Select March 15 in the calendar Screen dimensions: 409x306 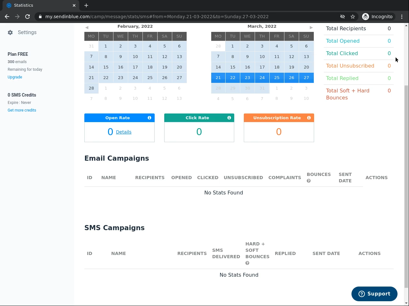[x=233, y=67]
